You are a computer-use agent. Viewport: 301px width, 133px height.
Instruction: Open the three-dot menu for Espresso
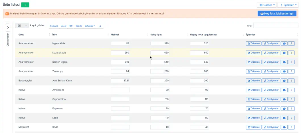click(291, 109)
